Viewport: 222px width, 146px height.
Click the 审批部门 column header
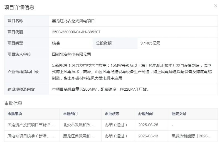tap(70, 114)
